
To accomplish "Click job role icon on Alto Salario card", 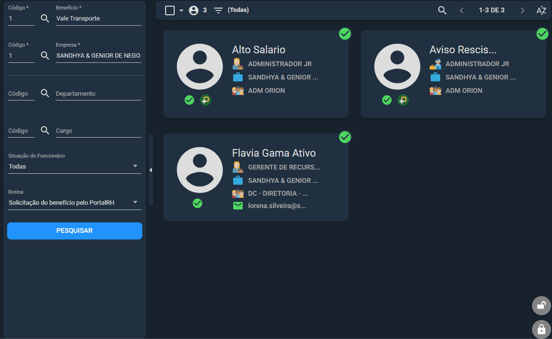I will coord(238,64).
